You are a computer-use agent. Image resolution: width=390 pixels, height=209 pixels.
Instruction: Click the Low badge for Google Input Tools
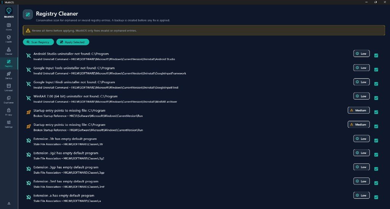tap(361, 68)
